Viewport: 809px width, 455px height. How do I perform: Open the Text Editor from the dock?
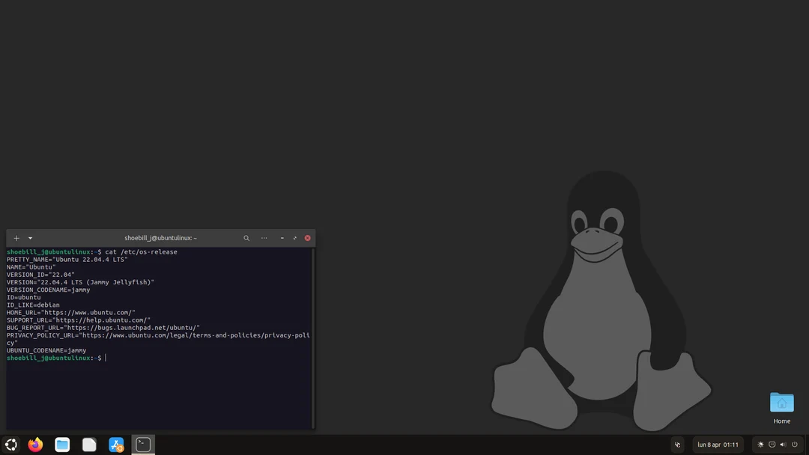click(89, 444)
